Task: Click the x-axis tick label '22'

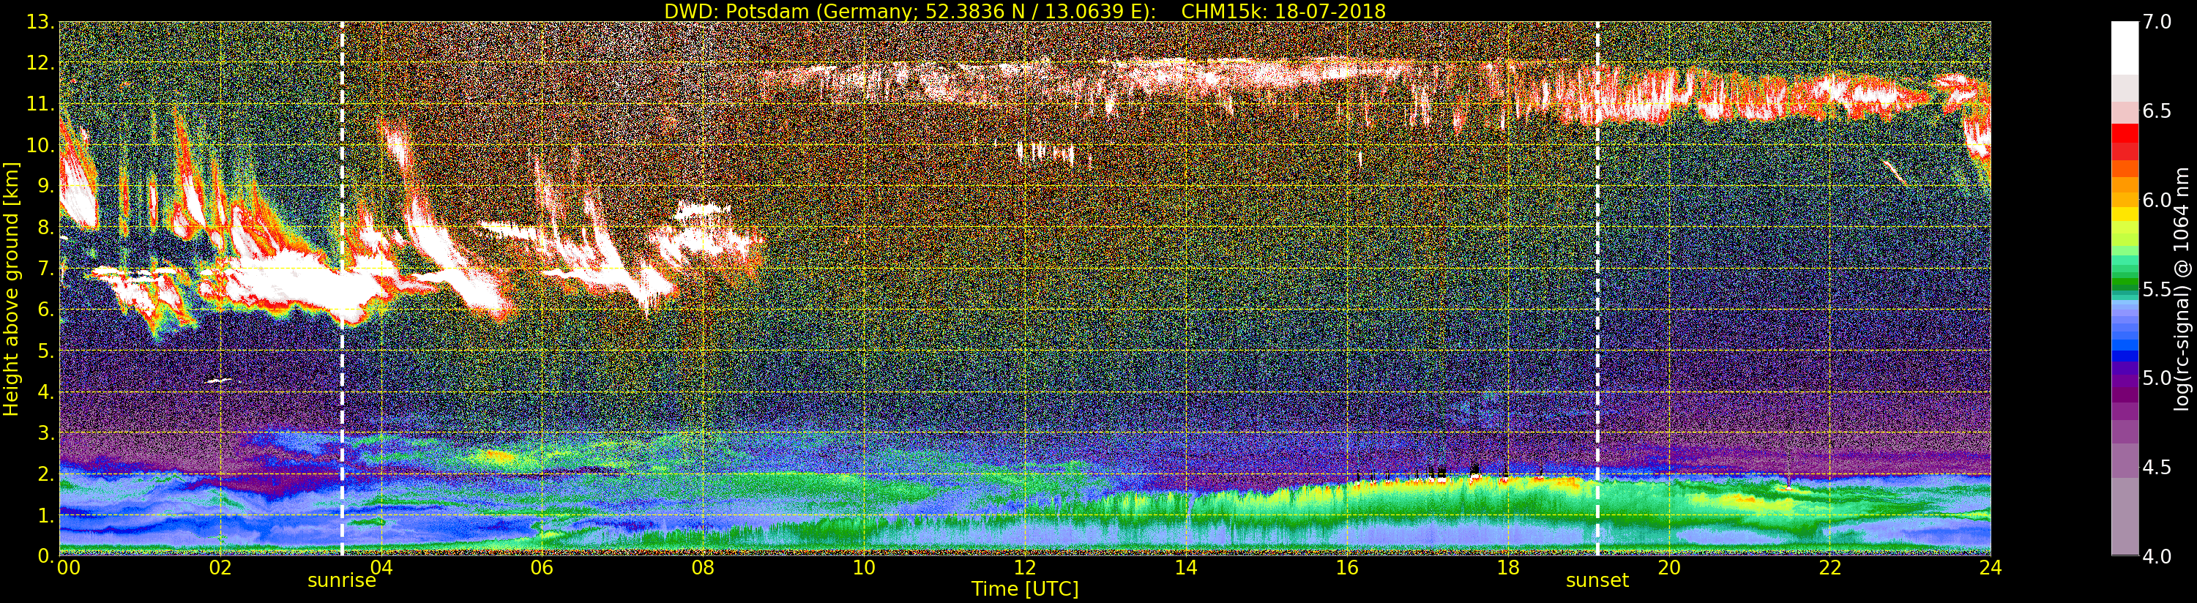Action: [x=1830, y=568]
